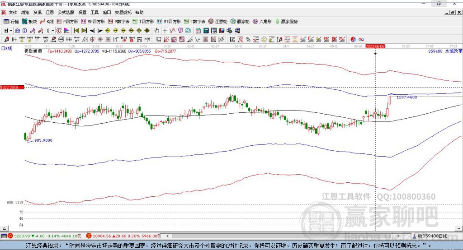Click the Md=1115.6360 indicator value
Viewport: 463px width, 250px height.
tap(113, 51)
